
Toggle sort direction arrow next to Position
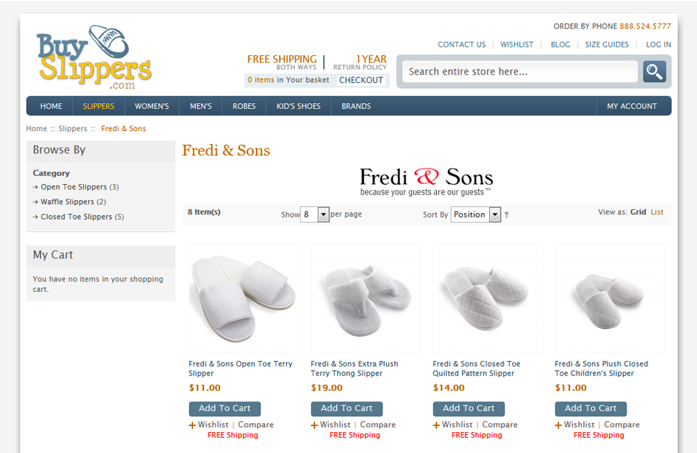point(506,215)
